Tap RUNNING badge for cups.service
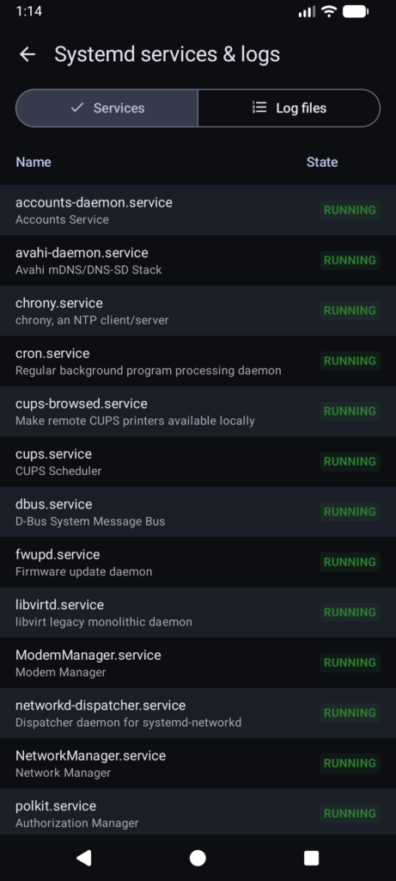The image size is (396, 881). pyautogui.click(x=350, y=461)
